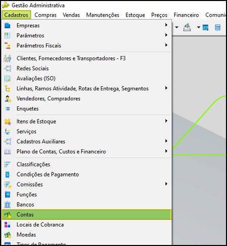Click the Itens de Estoque icon

pos(8,121)
